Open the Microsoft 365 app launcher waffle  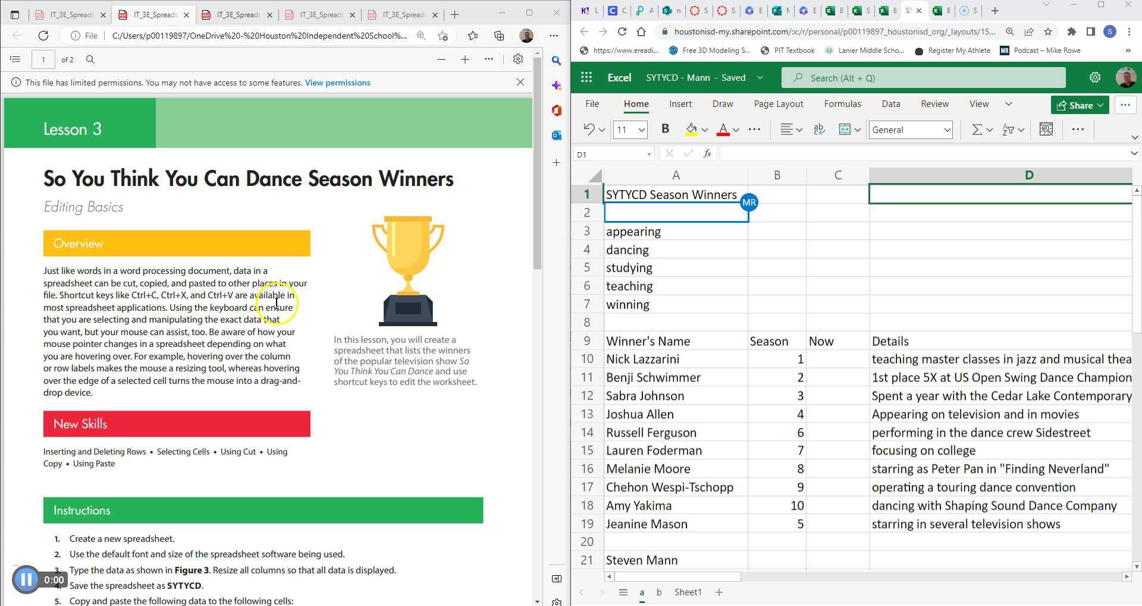point(586,77)
